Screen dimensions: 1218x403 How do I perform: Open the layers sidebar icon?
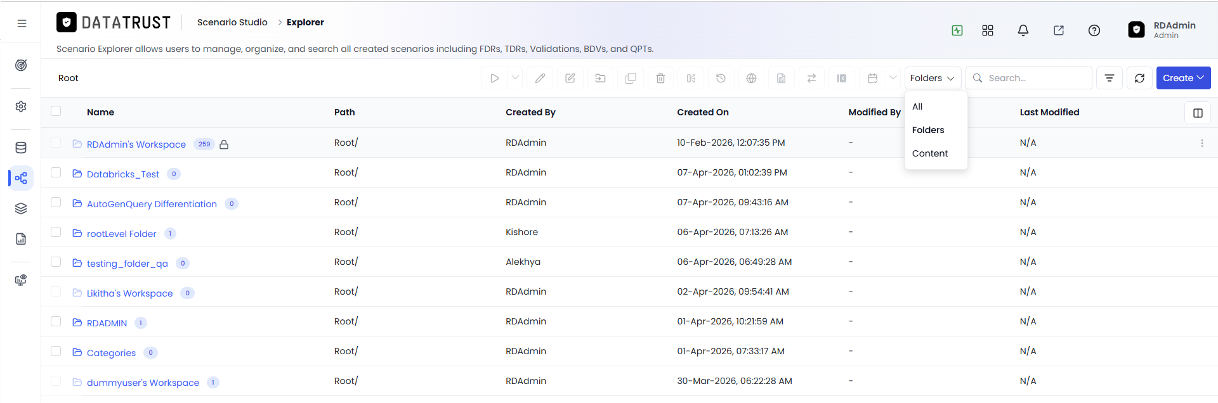point(21,208)
